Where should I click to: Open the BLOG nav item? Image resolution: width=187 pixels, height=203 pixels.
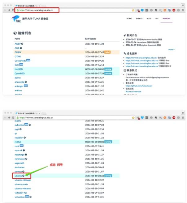tap(149, 19)
